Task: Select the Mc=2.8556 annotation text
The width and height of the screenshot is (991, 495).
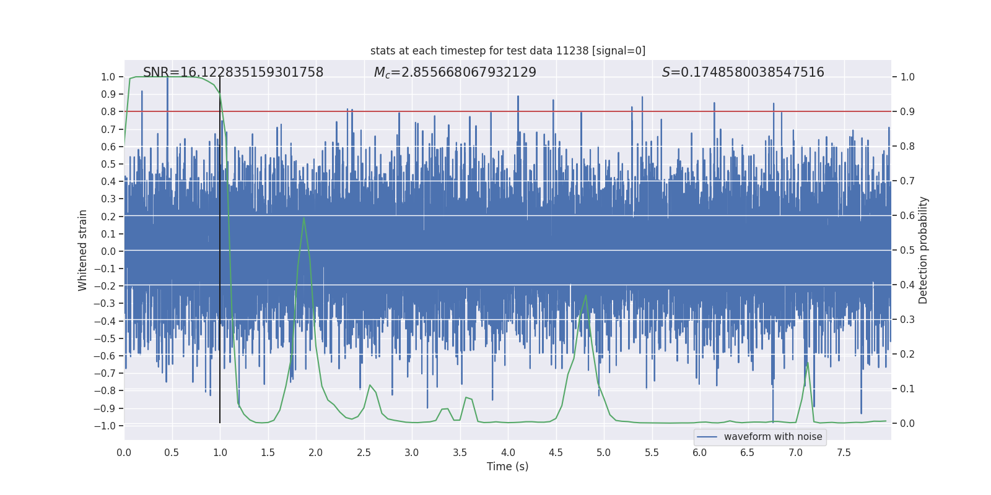Action: click(455, 72)
